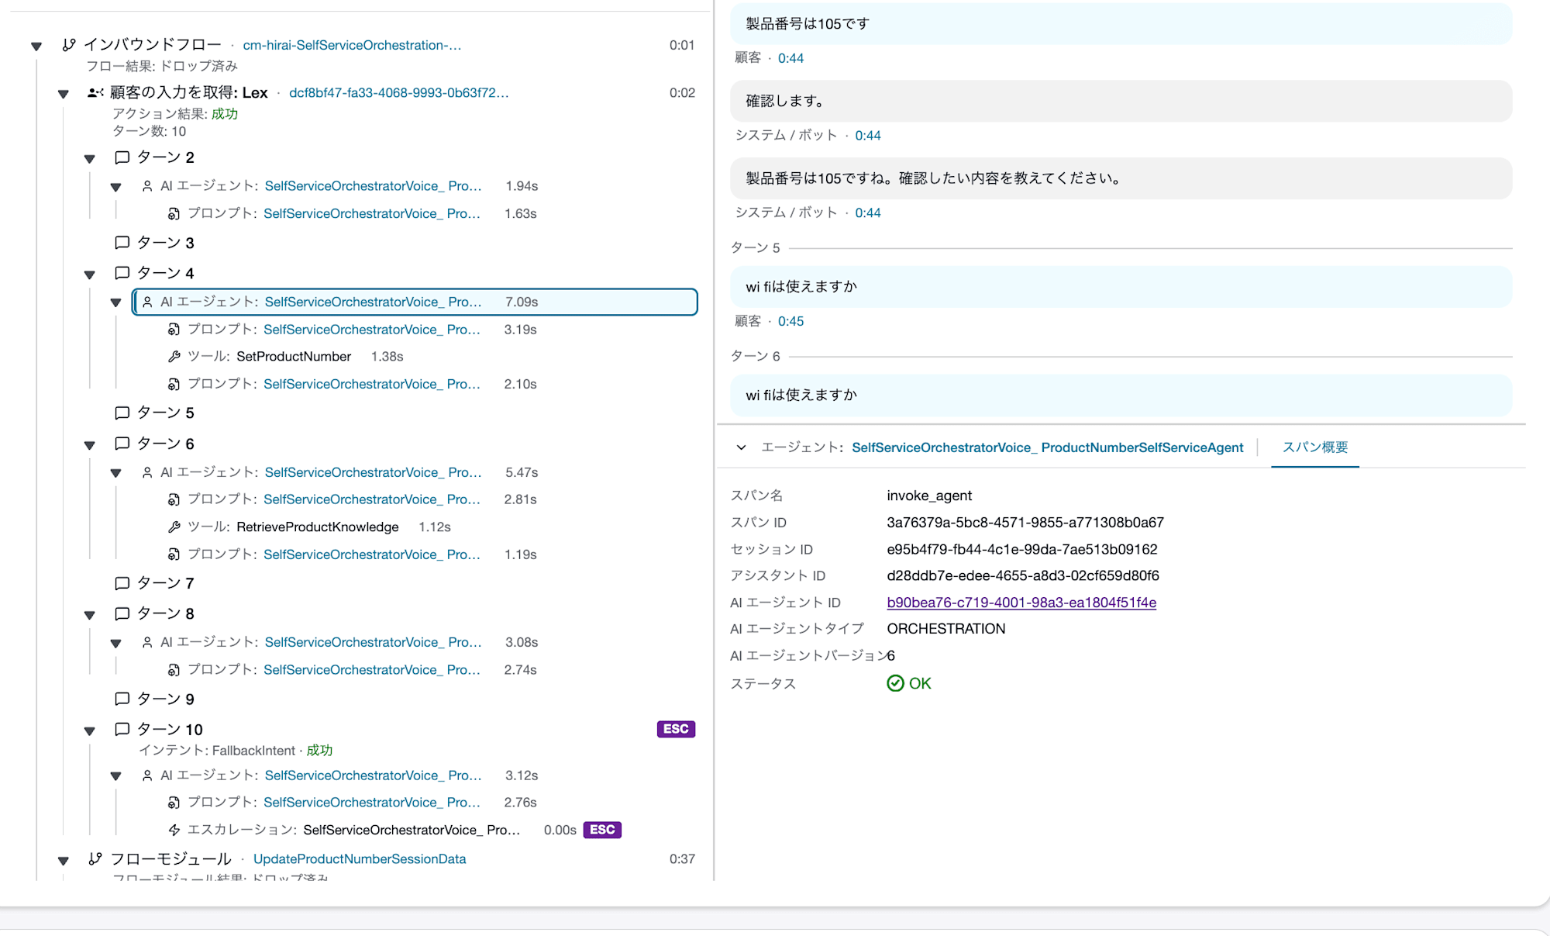Click the ターン 8 chat bubble icon
The width and height of the screenshot is (1550, 936).
click(x=122, y=613)
